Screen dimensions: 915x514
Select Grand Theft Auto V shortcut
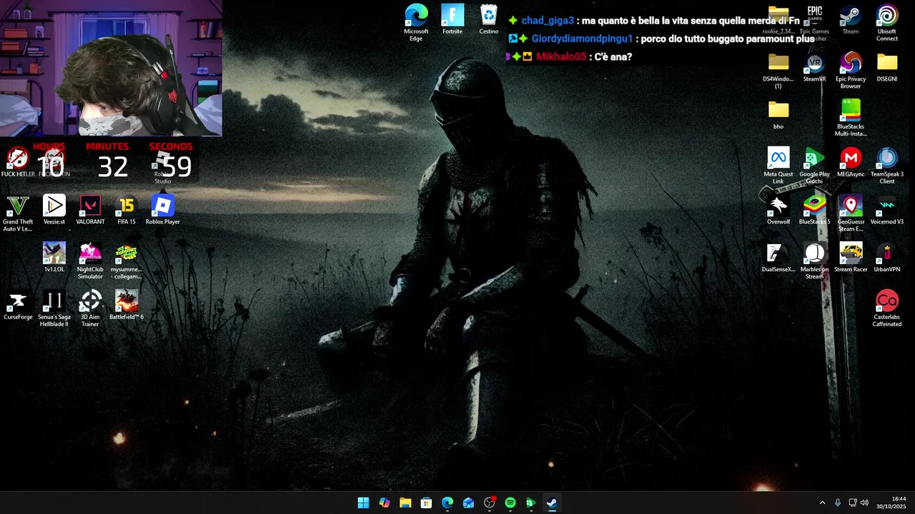click(18, 213)
